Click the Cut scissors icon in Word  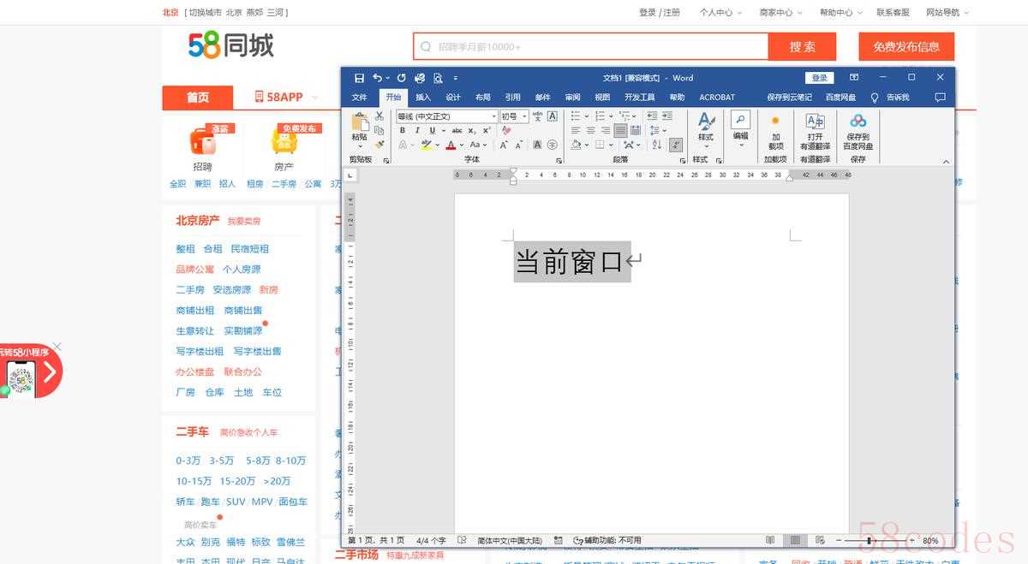(x=379, y=116)
